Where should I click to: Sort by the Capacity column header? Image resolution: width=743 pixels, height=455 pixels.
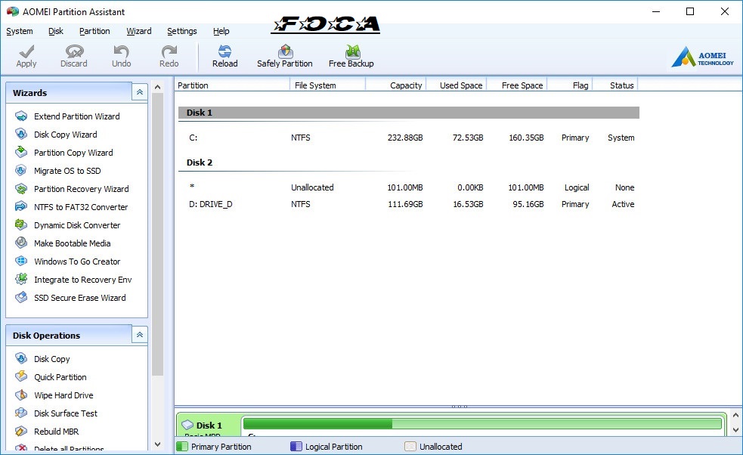[x=396, y=85]
